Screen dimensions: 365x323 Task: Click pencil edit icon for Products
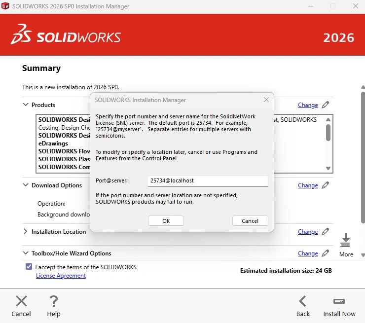326,105
